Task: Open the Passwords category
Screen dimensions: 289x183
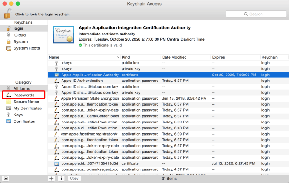Action: click(24, 95)
